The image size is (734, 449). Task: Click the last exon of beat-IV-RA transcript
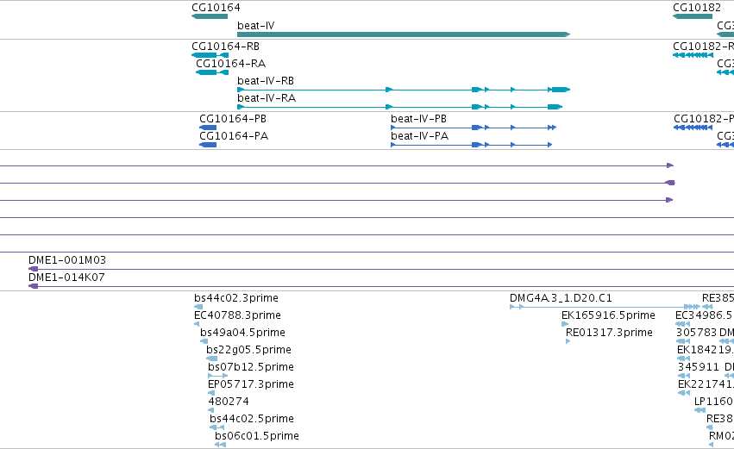555,107
